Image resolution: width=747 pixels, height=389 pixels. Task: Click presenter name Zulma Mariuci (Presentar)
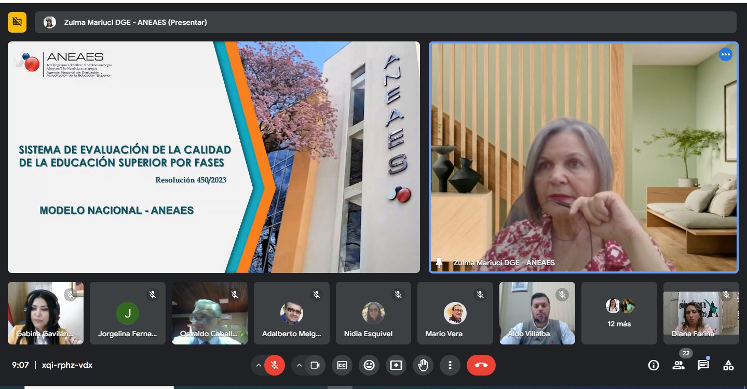click(135, 22)
